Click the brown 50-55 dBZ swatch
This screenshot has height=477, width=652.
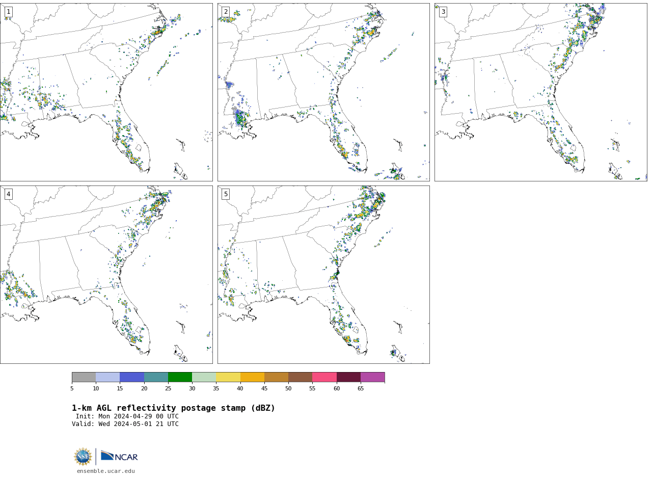[300, 377]
